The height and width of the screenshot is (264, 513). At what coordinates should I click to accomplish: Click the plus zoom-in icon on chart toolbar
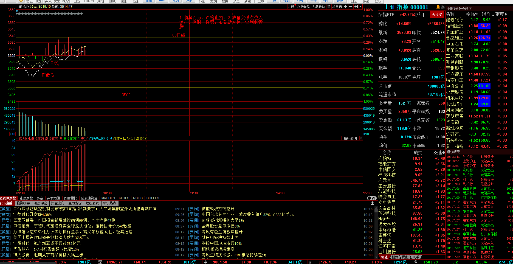pyautogui.click(x=345, y=7)
